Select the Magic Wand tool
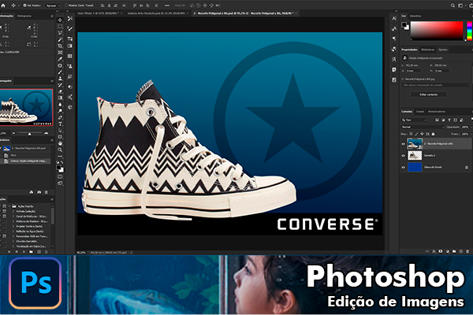Image resolution: width=473 pixels, height=315 pixels. pos(60,39)
